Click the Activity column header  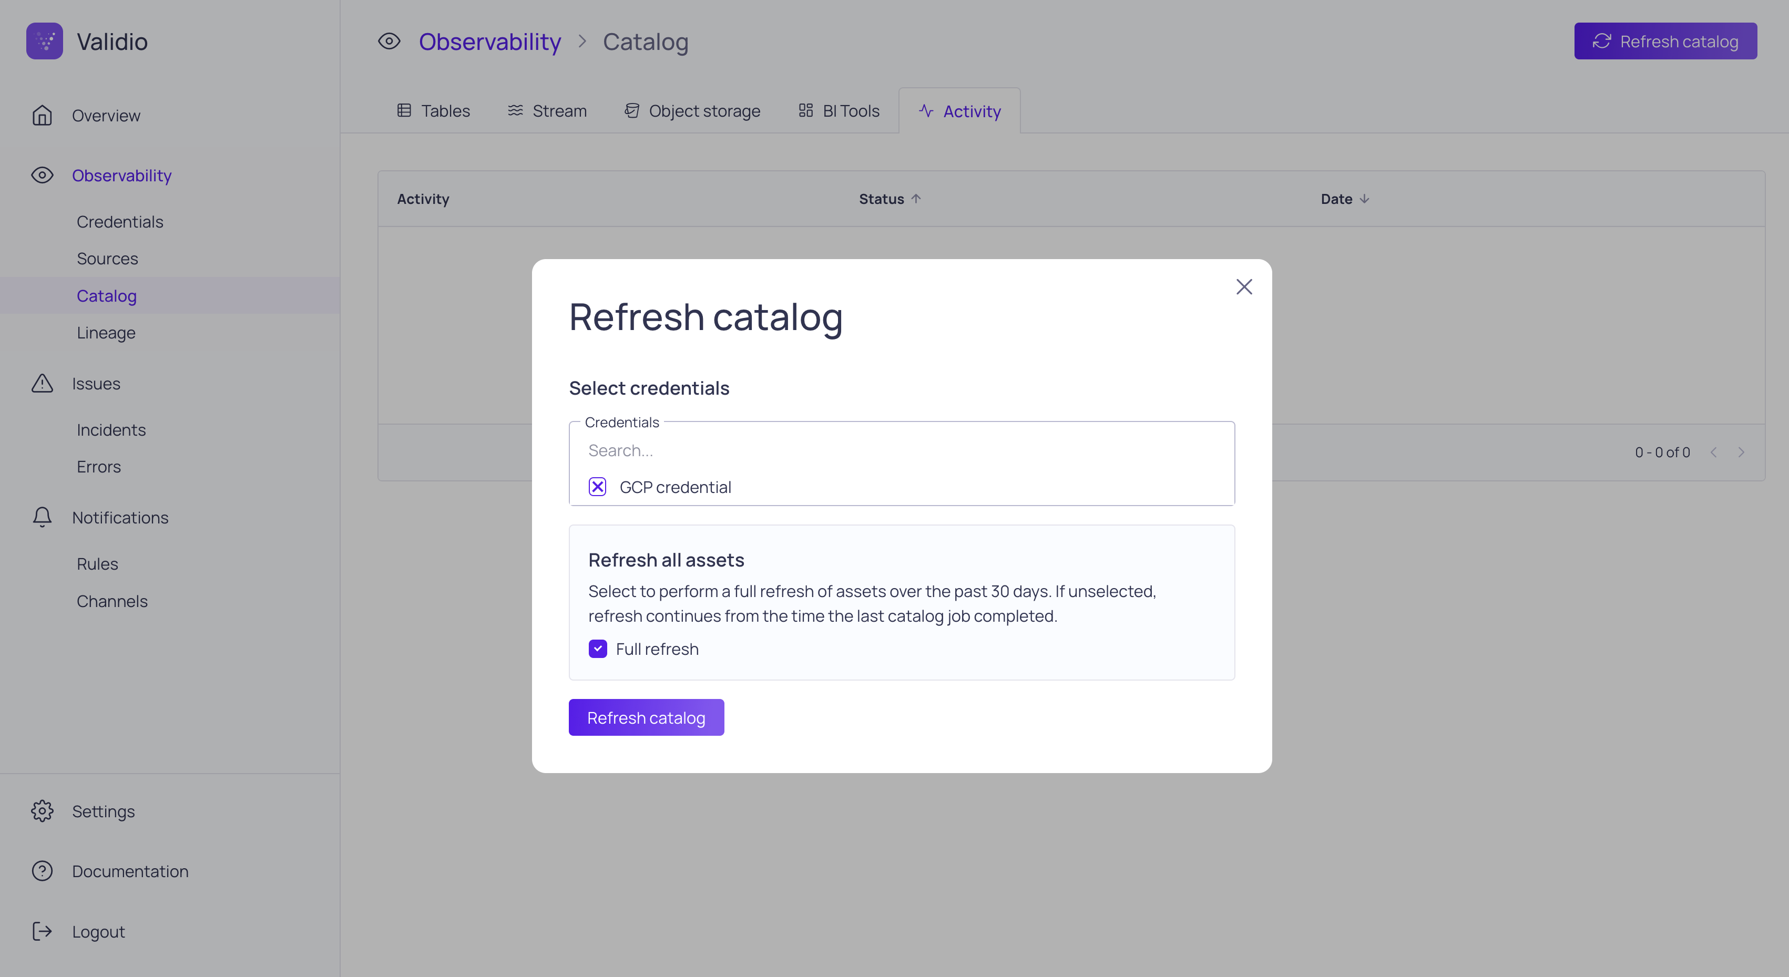point(423,199)
